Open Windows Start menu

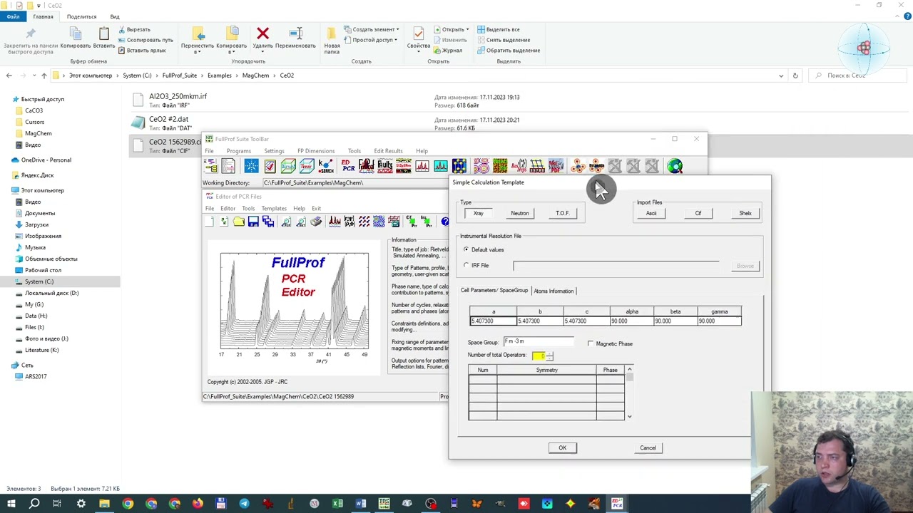[11, 504]
